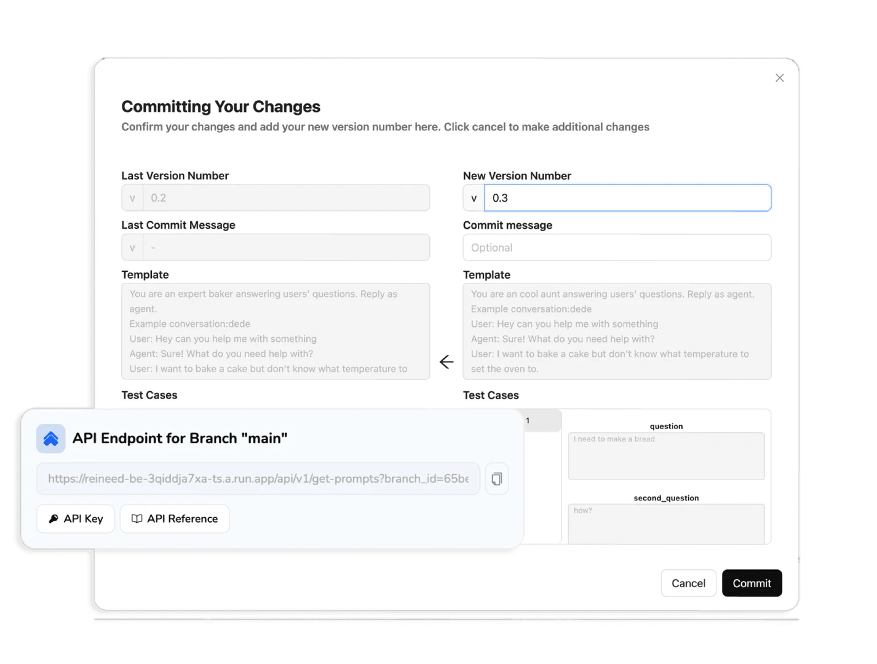The height and width of the screenshot is (664, 877).
Task: Click the blue logo beside API Endpoint title
Action: click(x=51, y=438)
